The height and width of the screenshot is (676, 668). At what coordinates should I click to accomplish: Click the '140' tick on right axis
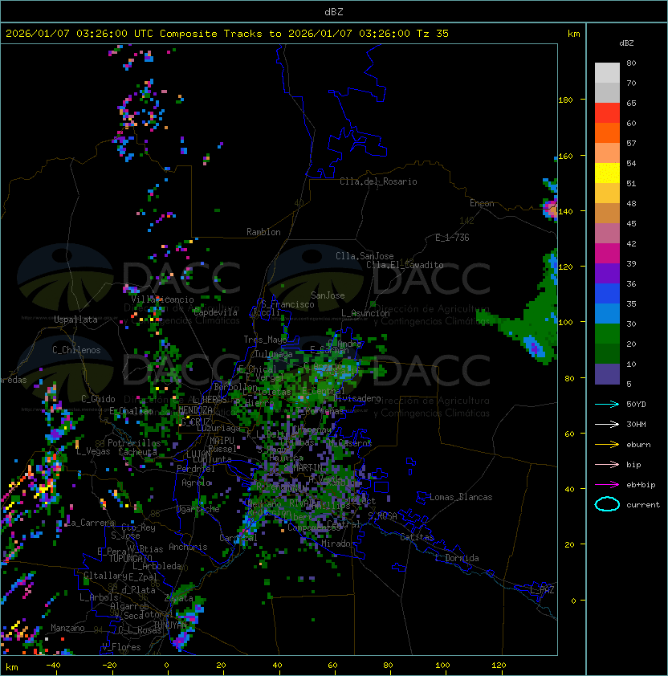coord(565,211)
